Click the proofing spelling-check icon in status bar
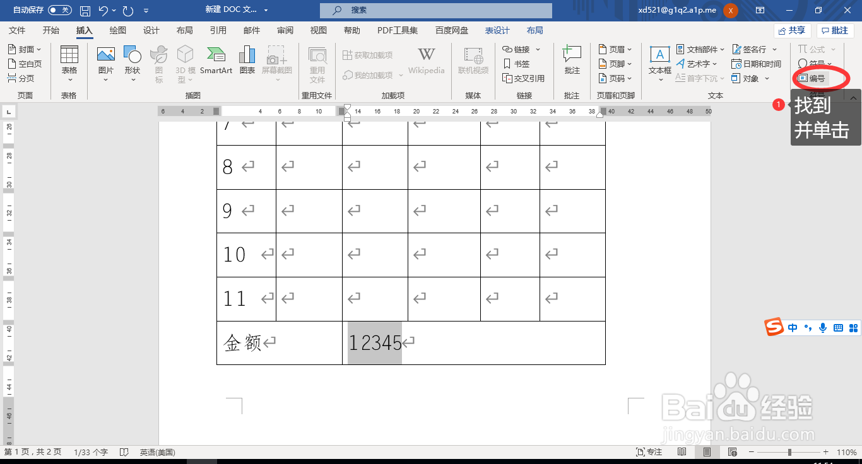The image size is (862, 464). click(124, 452)
